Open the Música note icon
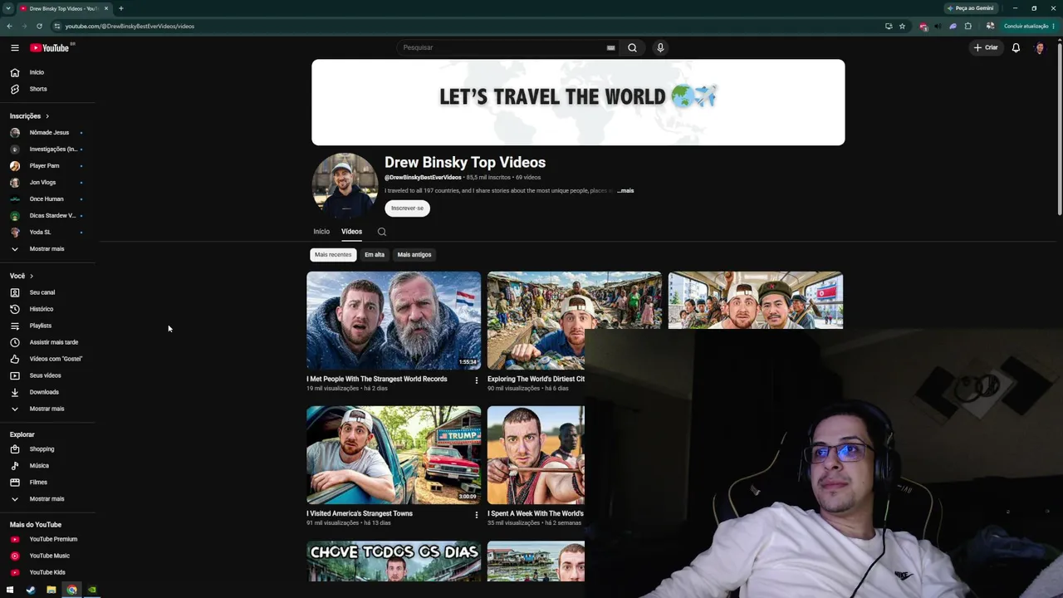Viewport: 1063px width, 598px height. click(x=15, y=466)
